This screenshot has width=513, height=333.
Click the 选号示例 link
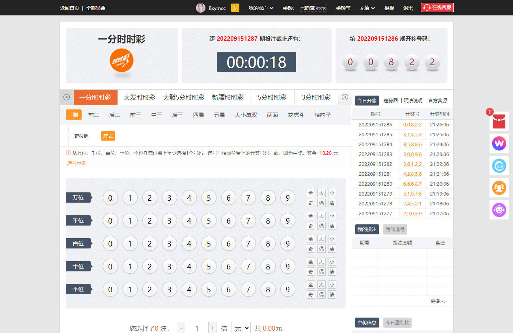coord(76,163)
